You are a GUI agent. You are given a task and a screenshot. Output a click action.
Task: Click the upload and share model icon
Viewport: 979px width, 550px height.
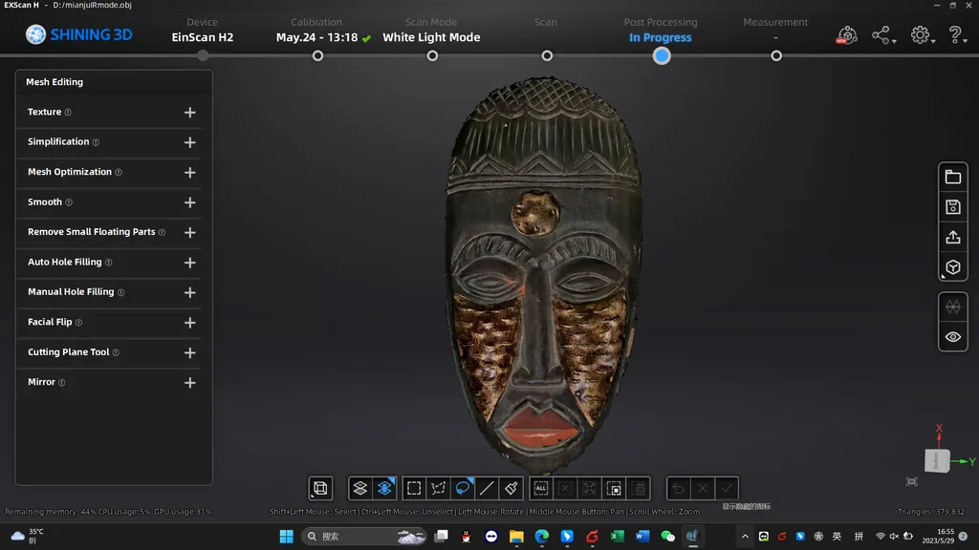[x=953, y=238]
